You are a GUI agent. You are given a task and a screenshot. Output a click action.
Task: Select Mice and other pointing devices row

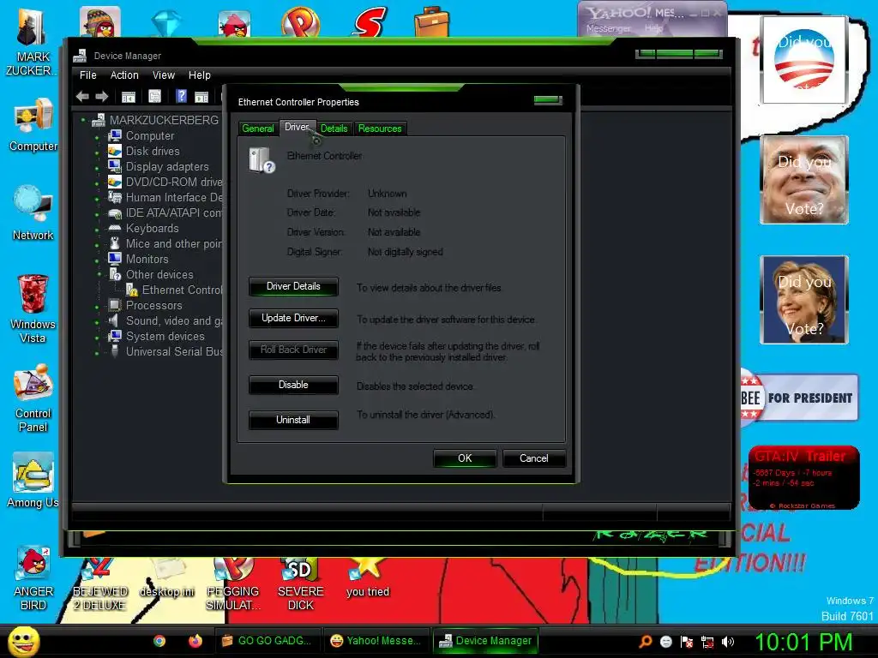[x=165, y=244]
